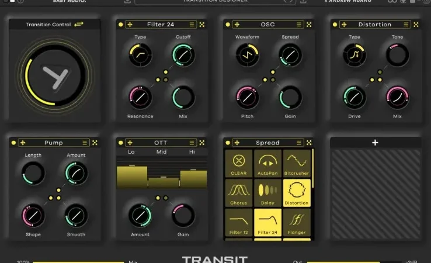Click the move handle on OSC module
Viewport: 431px width, 263px height.
pyautogui.click(x=237, y=25)
